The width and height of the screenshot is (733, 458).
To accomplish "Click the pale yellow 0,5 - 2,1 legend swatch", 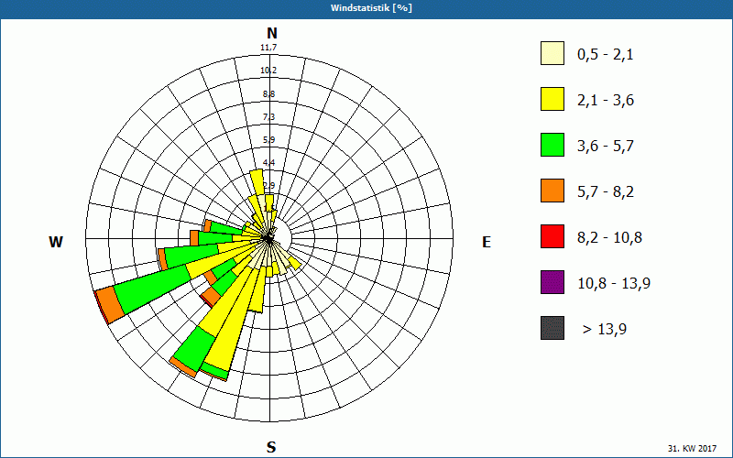I will [x=552, y=53].
